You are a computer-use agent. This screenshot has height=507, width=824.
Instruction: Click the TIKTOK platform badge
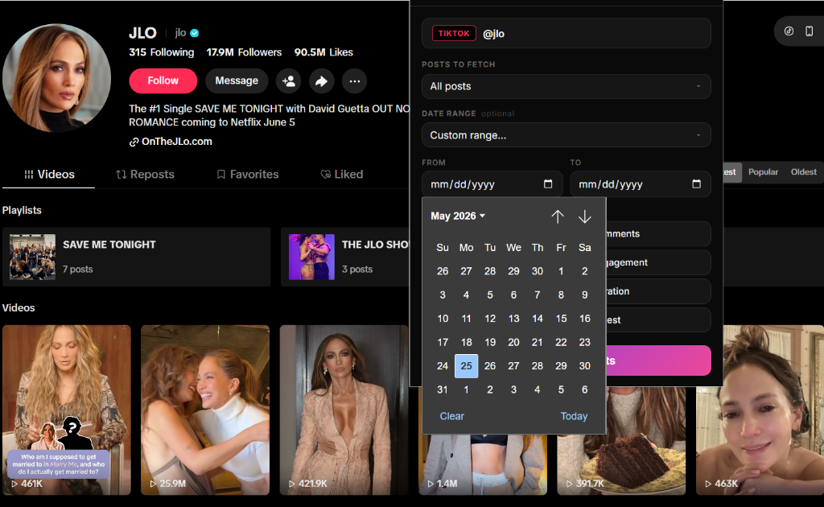[x=454, y=33]
